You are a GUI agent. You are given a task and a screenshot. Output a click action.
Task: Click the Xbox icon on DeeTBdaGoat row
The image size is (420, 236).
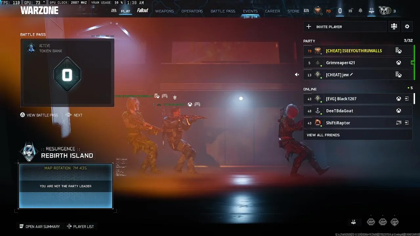tap(398, 111)
